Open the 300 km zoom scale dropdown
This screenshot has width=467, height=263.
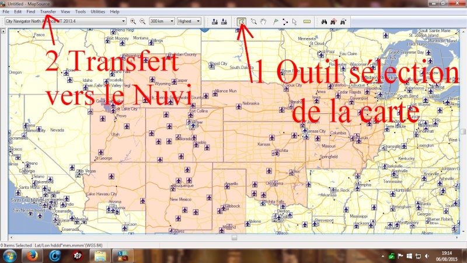(162, 21)
